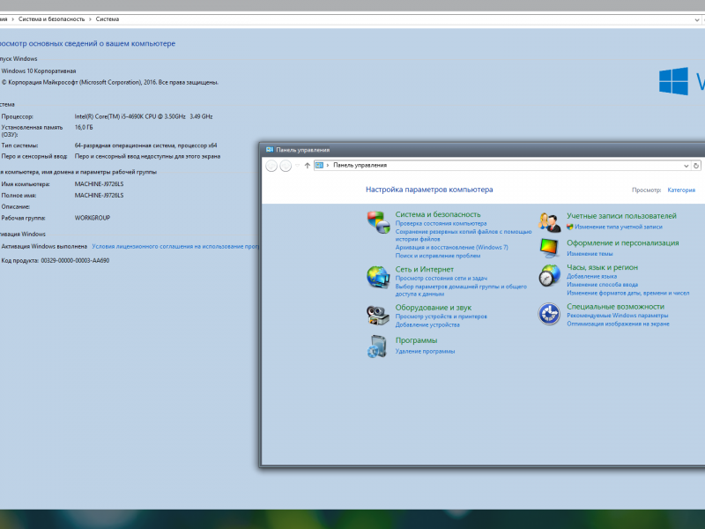
Task: Open 'Добавление устройства' link
Action: tap(427, 324)
